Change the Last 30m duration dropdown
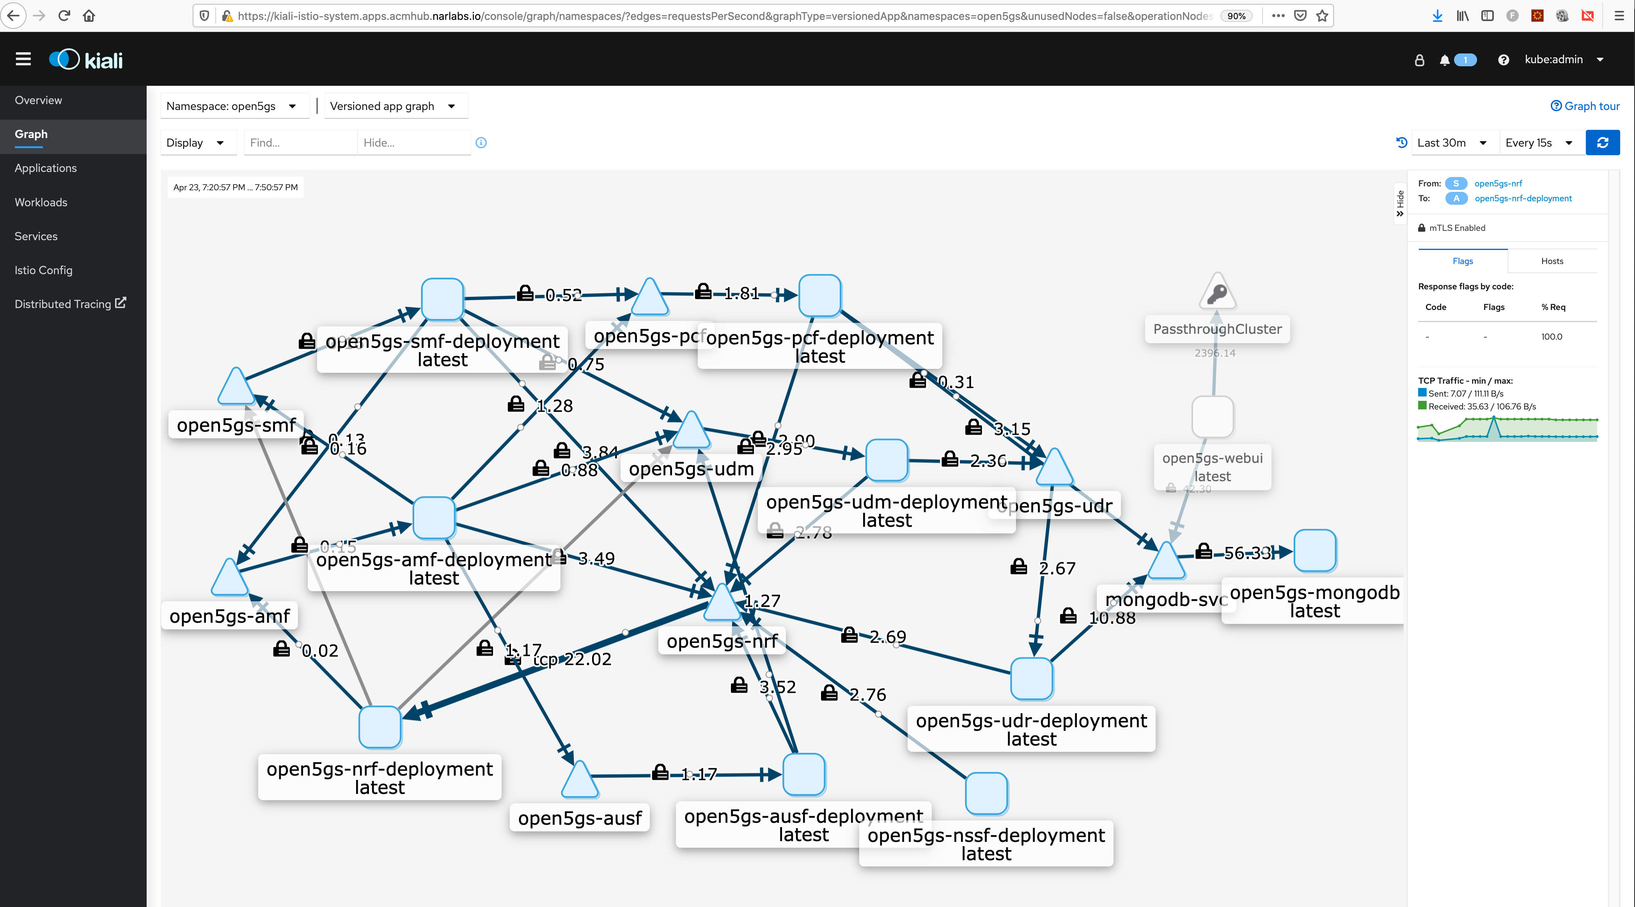The image size is (1635, 907). [1452, 143]
